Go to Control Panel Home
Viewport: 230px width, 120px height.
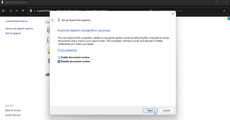click(x=16, y=21)
